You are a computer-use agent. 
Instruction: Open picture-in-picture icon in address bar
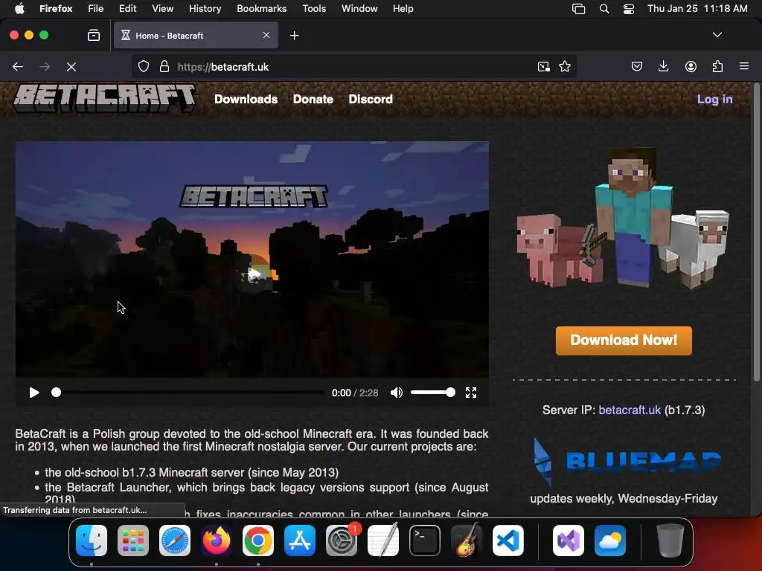(x=544, y=66)
